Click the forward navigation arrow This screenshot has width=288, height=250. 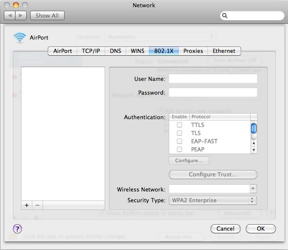21,15
